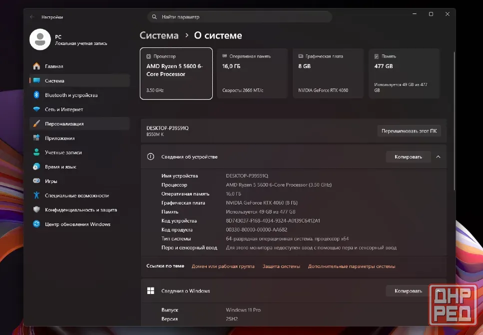Click the Приложения apps icon
The width and height of the screenshot is (483, 335).
coord(36,138)
